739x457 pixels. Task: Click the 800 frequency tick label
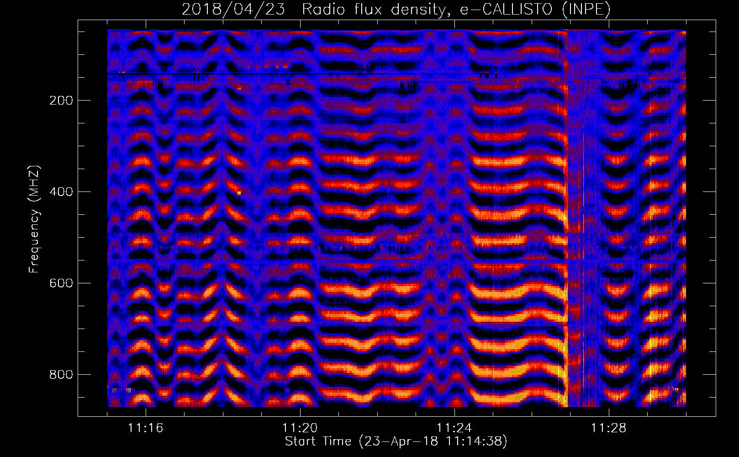click(61, 375)
